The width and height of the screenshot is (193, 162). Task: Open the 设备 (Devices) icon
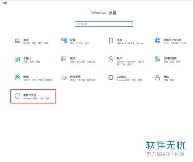tap(64, 41)
